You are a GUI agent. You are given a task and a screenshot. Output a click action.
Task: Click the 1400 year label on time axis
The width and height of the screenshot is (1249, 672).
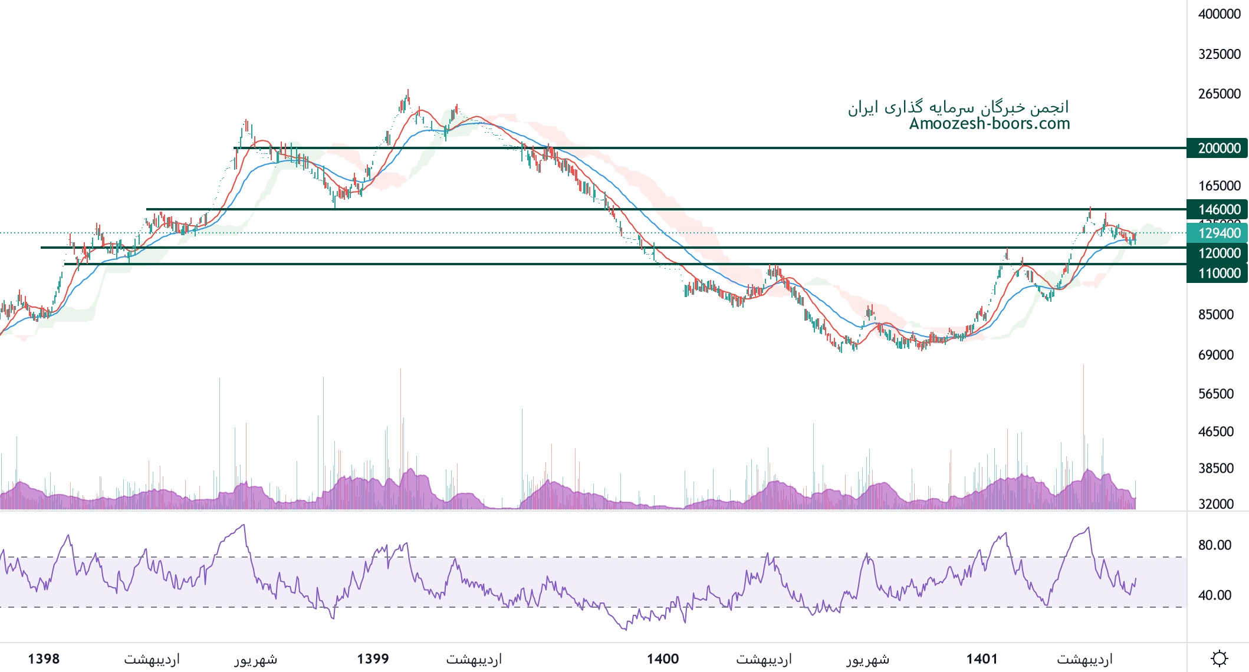pyautogui.click(x=662, y=658)
